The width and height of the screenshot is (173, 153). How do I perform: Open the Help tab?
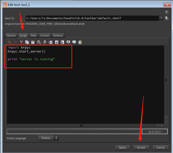(x=33, y=35)
